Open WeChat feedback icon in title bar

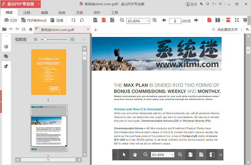point(201,4)
